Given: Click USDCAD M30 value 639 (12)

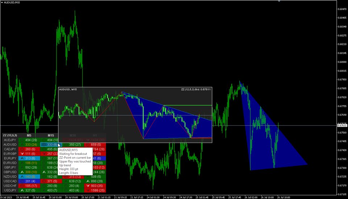Looking at the screenshot, I should point(75,181).
